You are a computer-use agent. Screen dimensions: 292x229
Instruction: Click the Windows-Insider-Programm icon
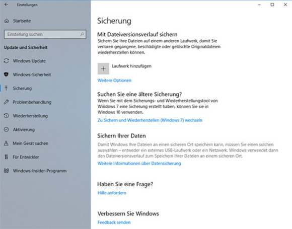[7, 171]
